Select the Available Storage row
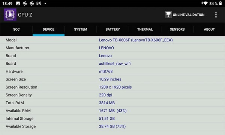Screen dimensions: 225x135 tap(112, 126)
